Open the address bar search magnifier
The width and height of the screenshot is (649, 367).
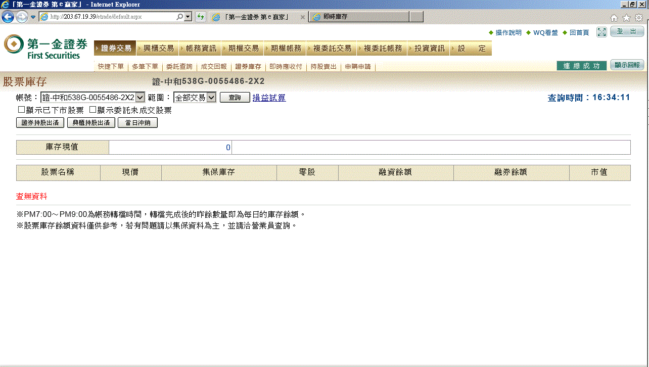coord(180,17)
